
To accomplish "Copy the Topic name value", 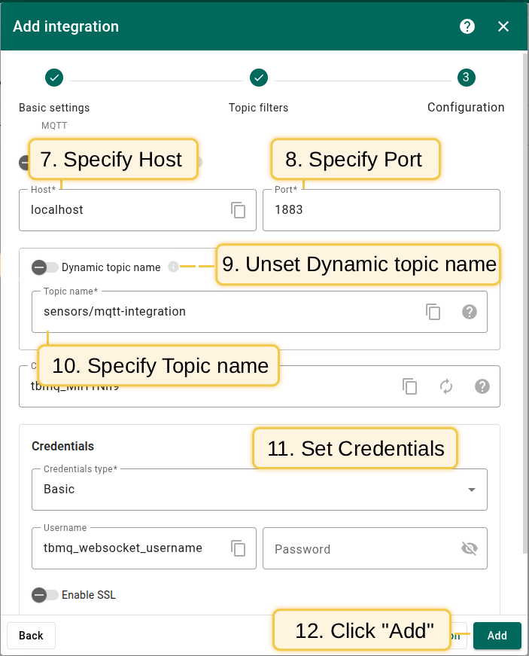I will (433, 312).
